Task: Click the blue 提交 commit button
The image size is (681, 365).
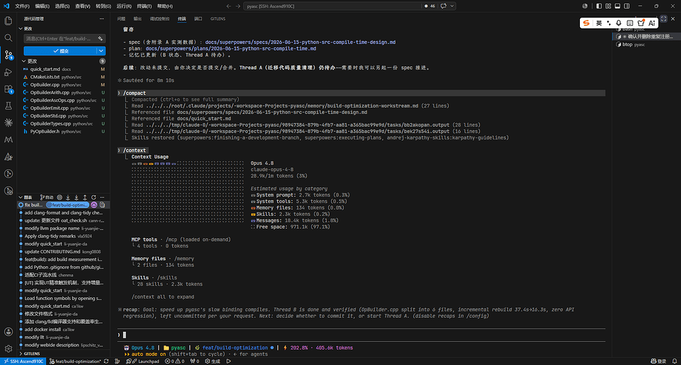Action: (60, 50)
